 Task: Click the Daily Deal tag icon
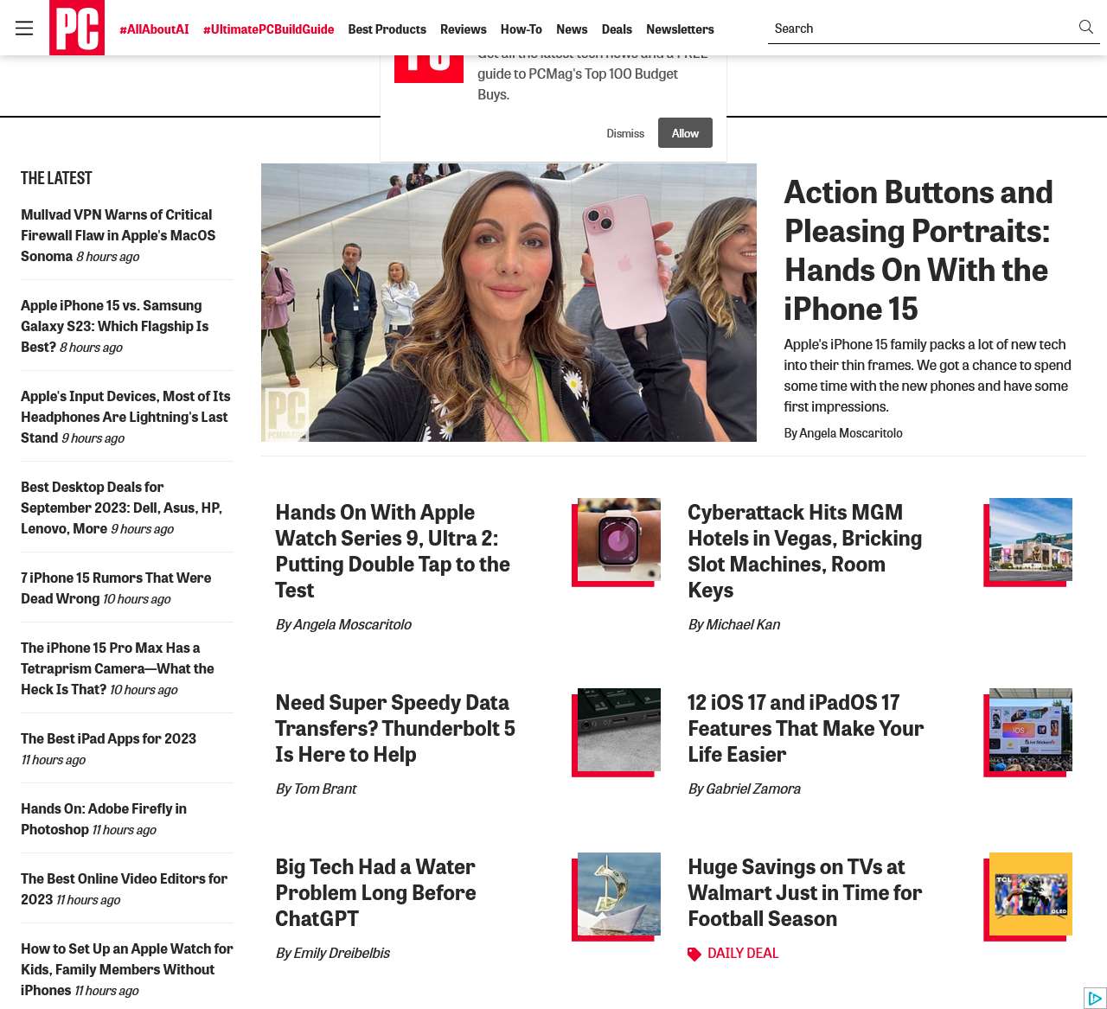[694, 954]
